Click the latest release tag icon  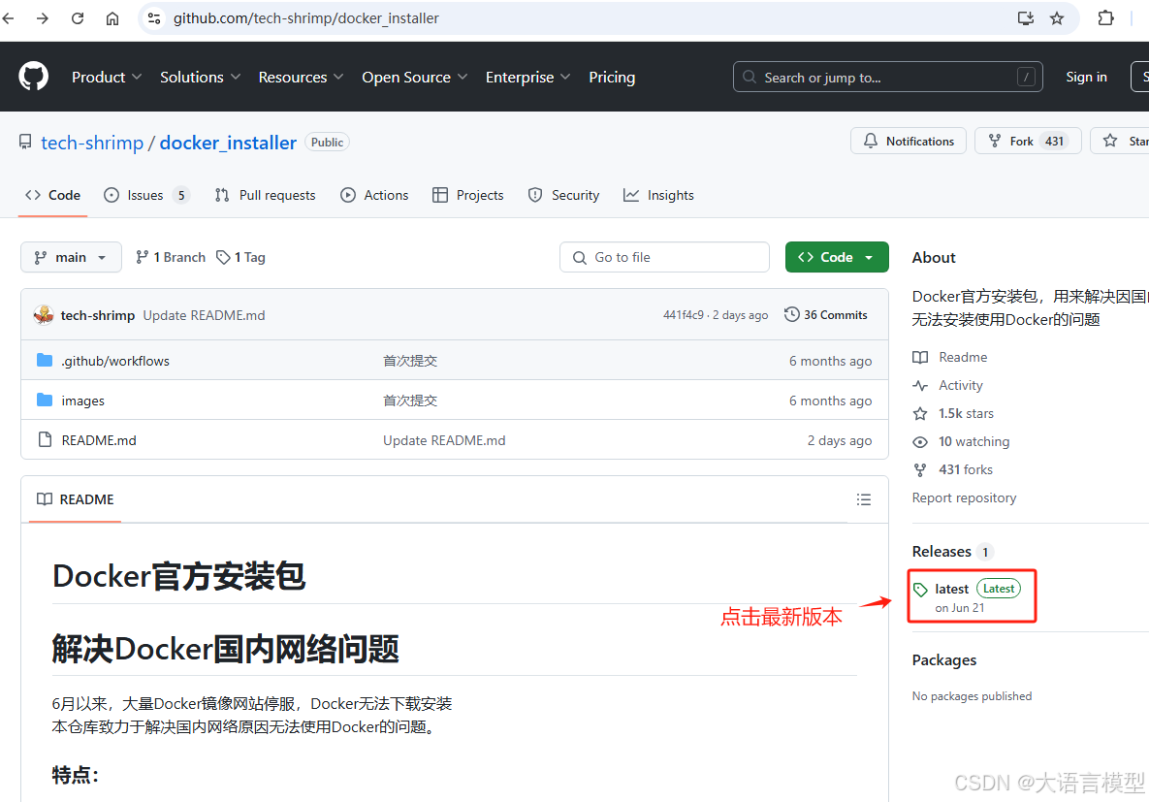click(x=923, y=588)
